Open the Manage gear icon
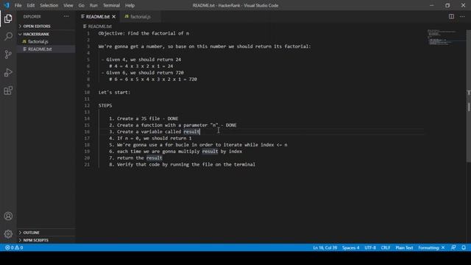Screen dimensions: 471x265 tap(8, 234)
